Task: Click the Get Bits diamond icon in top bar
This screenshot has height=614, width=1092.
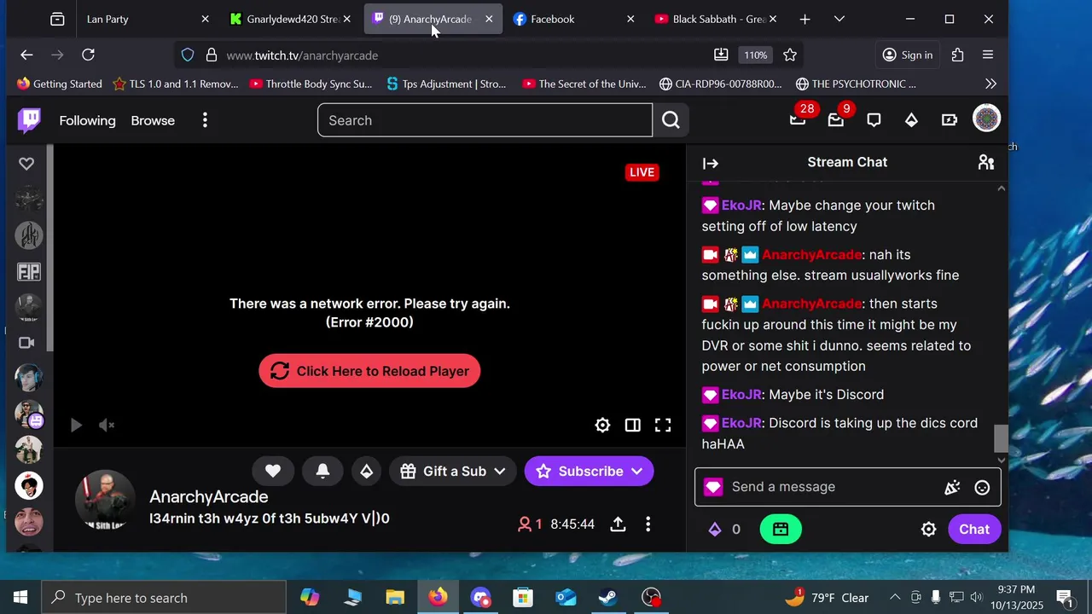Action: (x=911, y=120)
